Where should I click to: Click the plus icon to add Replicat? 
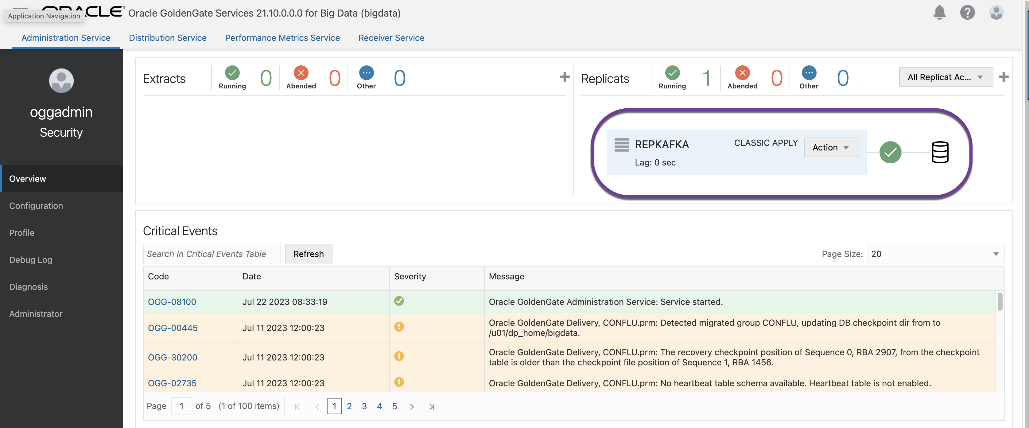click(1004, 77)
